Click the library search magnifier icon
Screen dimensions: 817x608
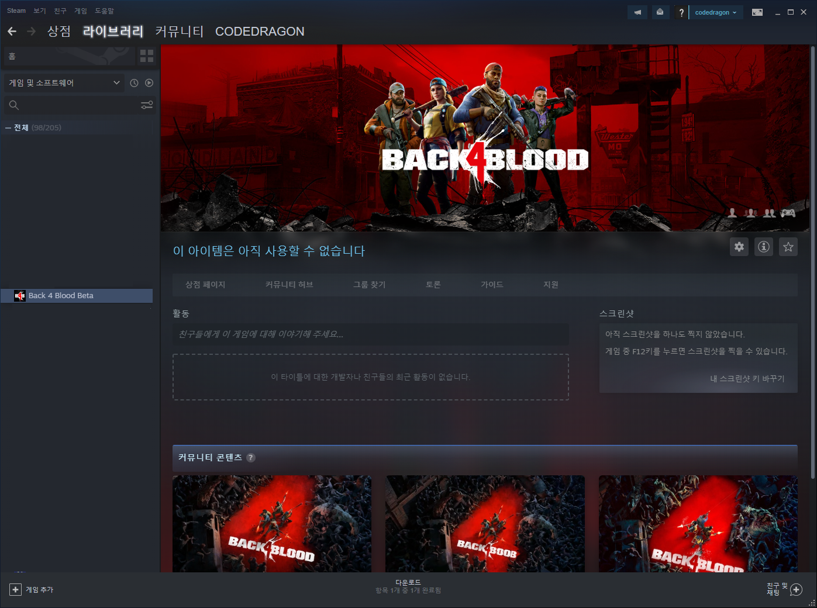point(14,105)
